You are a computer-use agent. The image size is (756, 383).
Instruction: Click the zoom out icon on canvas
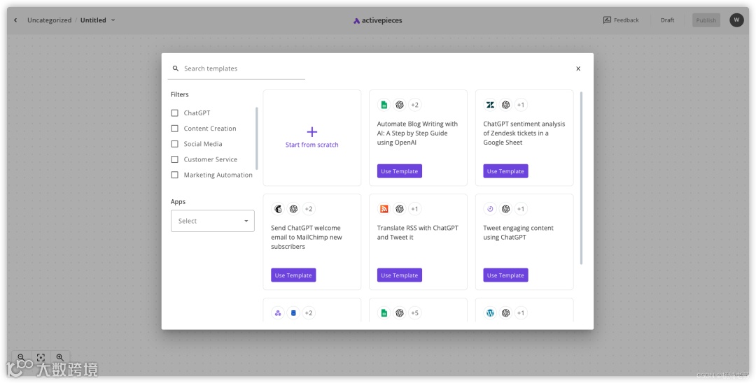pyautogui.click(x=21, y=358)
